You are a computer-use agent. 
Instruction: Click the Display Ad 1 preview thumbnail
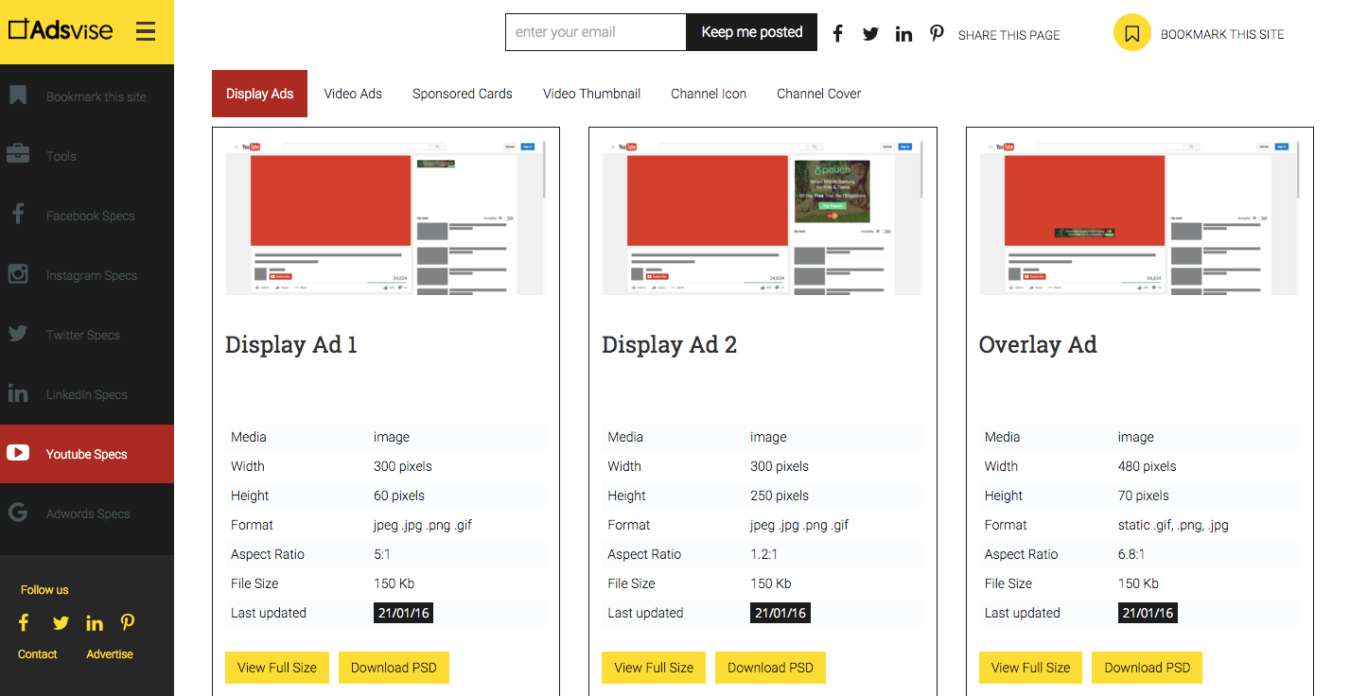[x=385, y=217]
